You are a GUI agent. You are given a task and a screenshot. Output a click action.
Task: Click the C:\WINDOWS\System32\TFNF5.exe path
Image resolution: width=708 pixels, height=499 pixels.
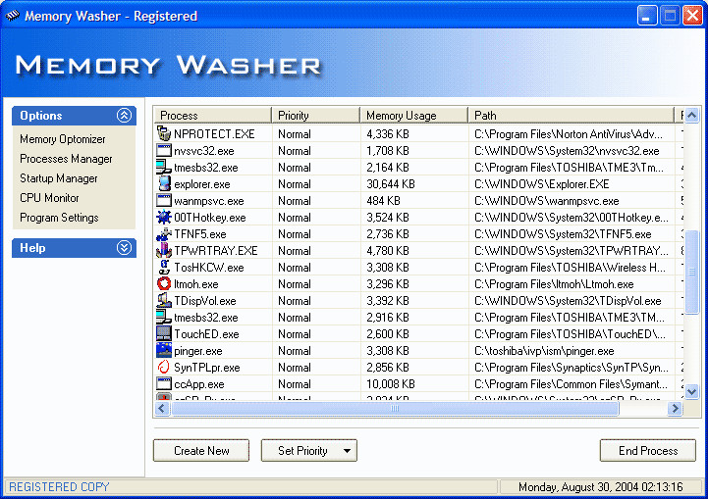(563, 234)
